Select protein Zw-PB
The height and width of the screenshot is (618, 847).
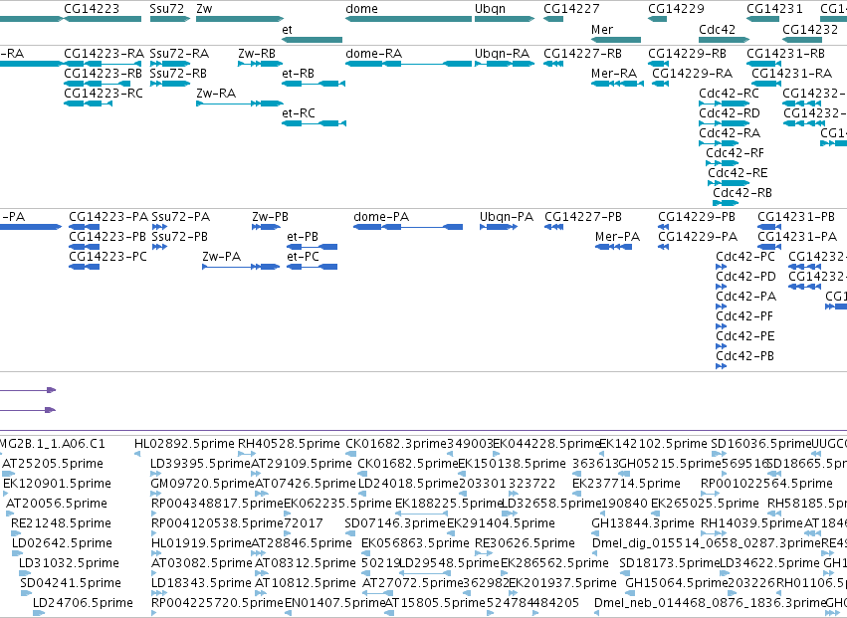pos(266,227)
